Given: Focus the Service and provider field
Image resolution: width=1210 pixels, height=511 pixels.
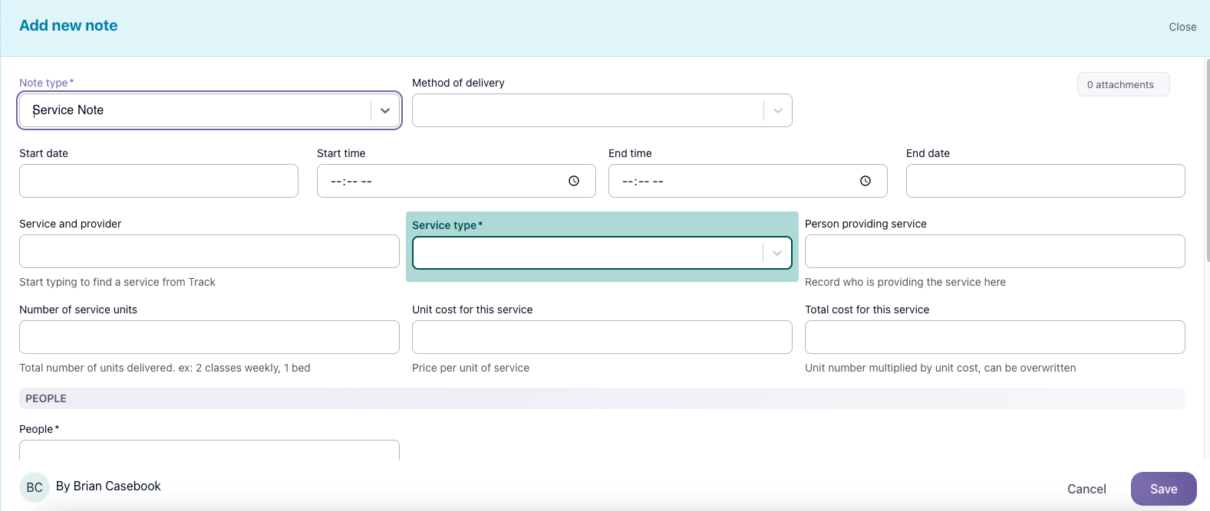Looking at the screenshot, I should tap(209, 251).
